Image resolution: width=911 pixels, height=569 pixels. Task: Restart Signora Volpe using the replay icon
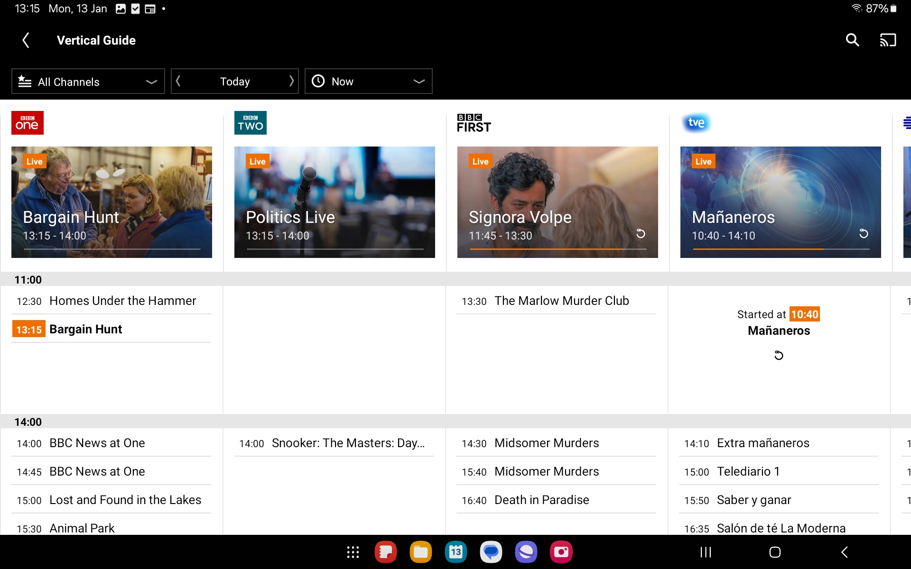point(641,233)
